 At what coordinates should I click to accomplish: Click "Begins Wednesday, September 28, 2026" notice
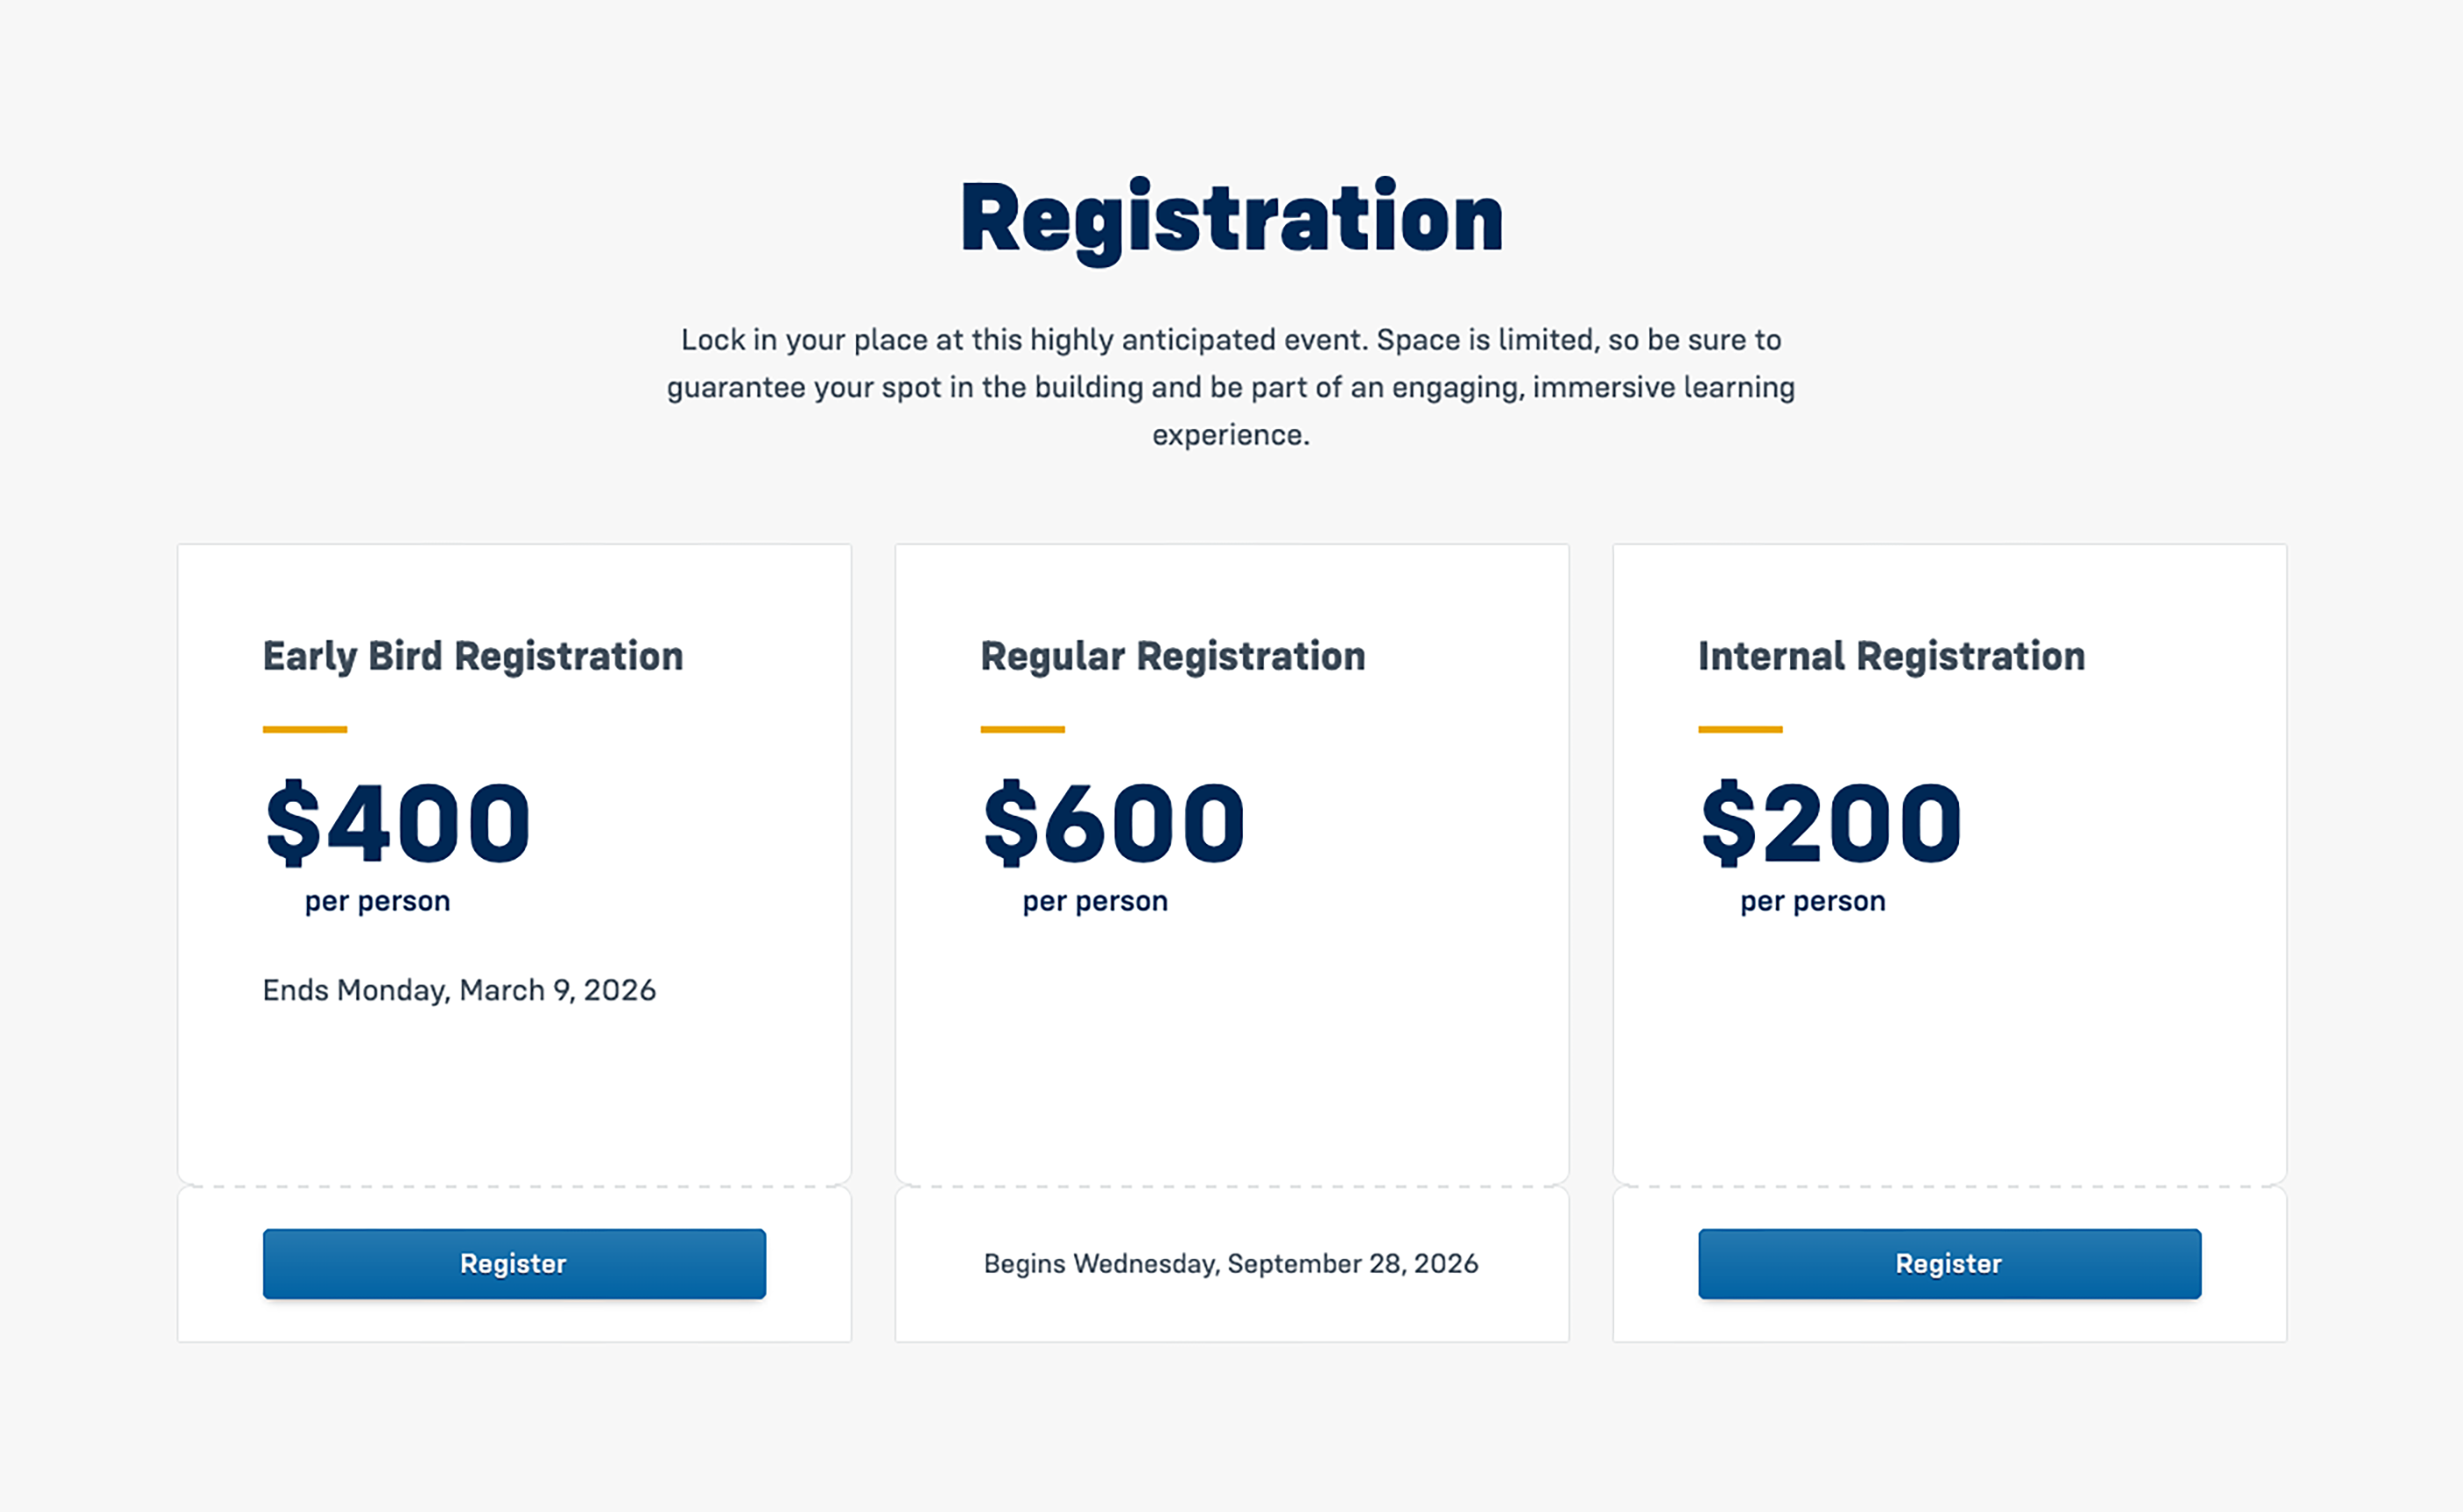click(x=1231, y=1263)
